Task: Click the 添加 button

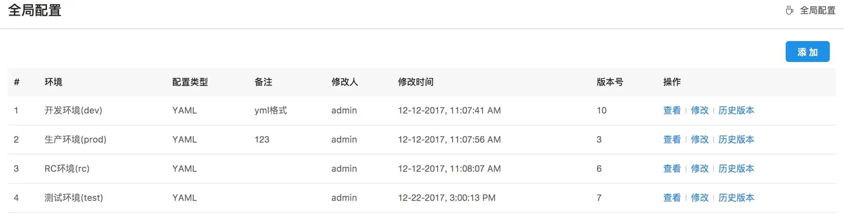Action: click(x=807, y=52)
